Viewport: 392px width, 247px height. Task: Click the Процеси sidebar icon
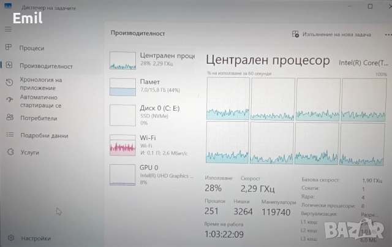coord(9,47)
